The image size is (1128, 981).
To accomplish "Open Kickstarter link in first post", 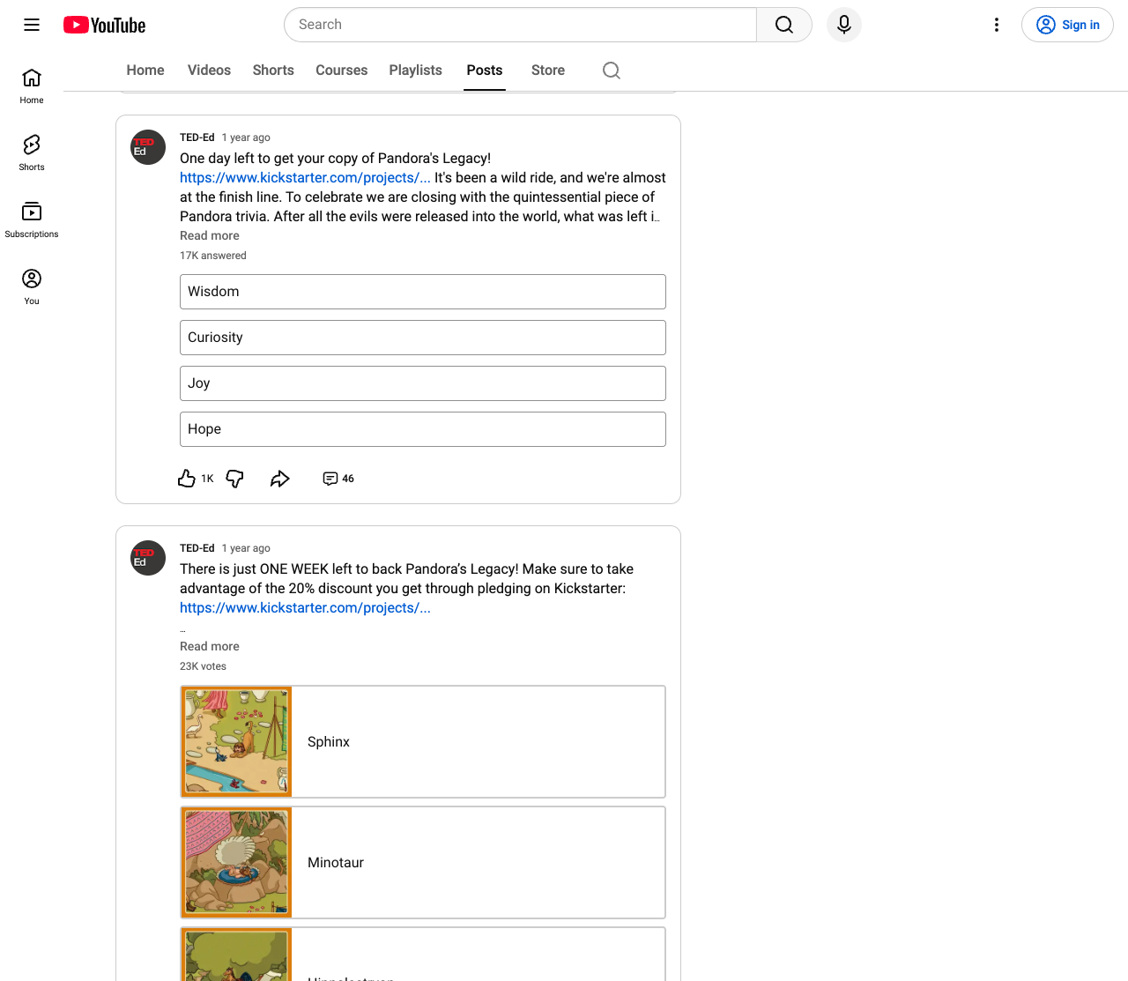I will click(x=305, y=177).
